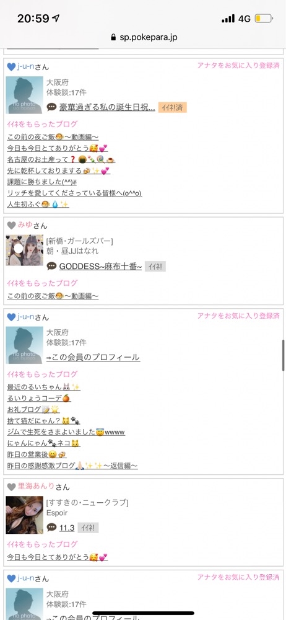Tap the orange イイネ!済 badge

[172, 107]
